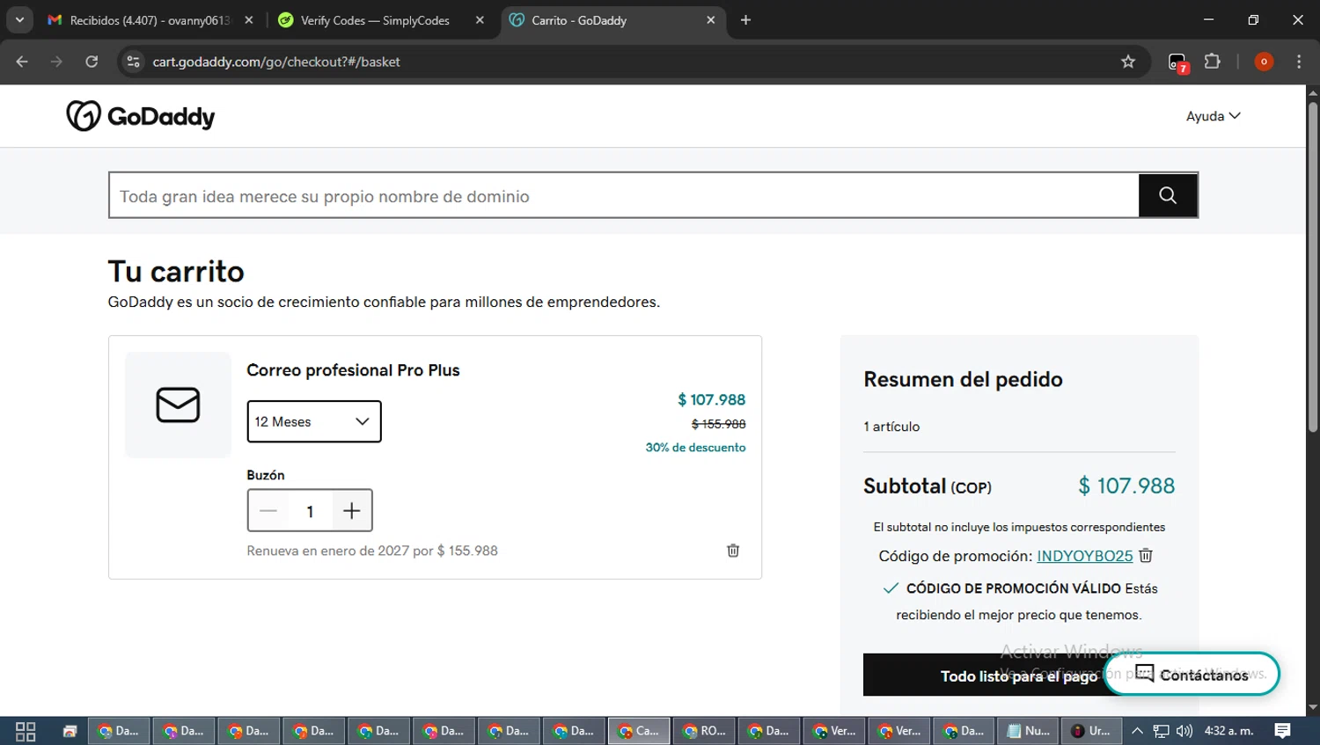Screen dimensions: 1320x745
Task: Open Windows Task View on the taskbar
Action: tap(26, 731)
